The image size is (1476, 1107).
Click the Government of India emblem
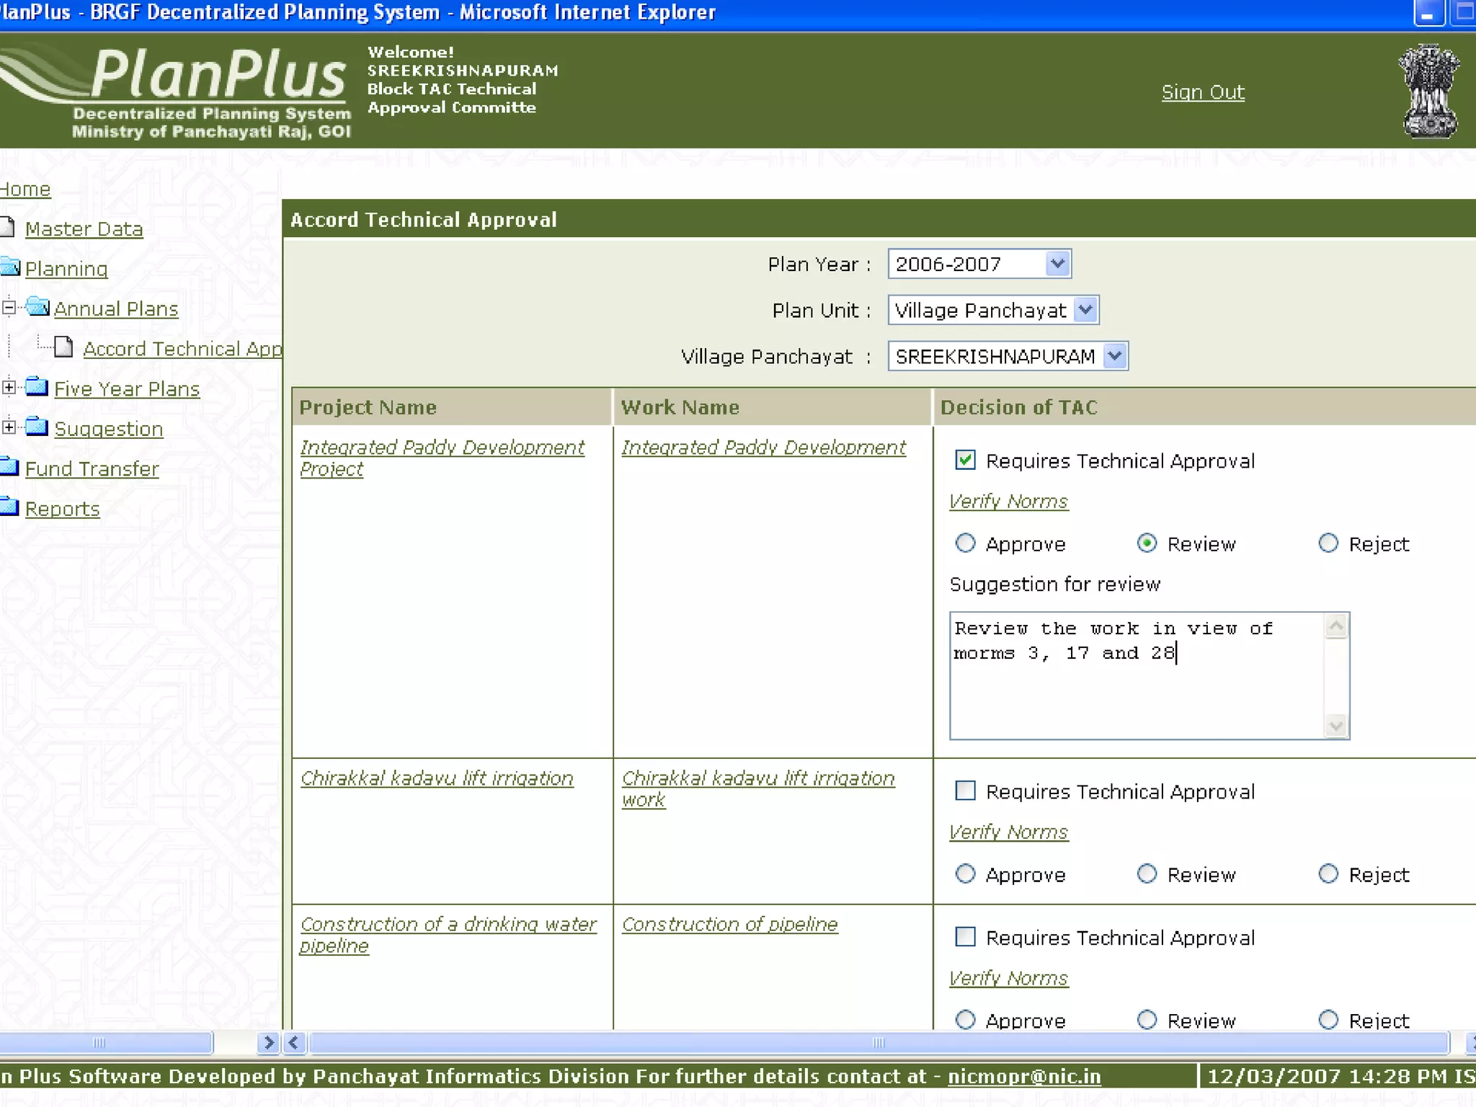tap(1429, 92)
